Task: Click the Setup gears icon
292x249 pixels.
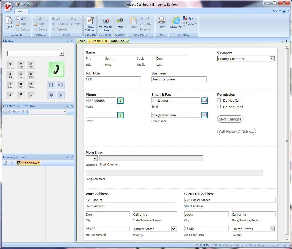Action: click(x=120, y=21)
